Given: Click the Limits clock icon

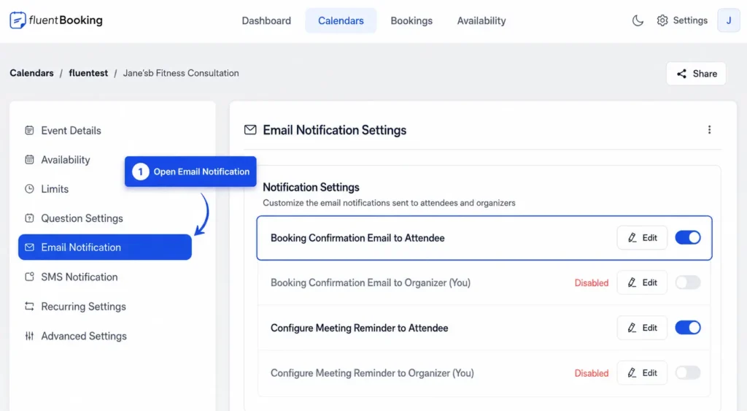Looking at the screenshot, I should [x=29, y=189].
